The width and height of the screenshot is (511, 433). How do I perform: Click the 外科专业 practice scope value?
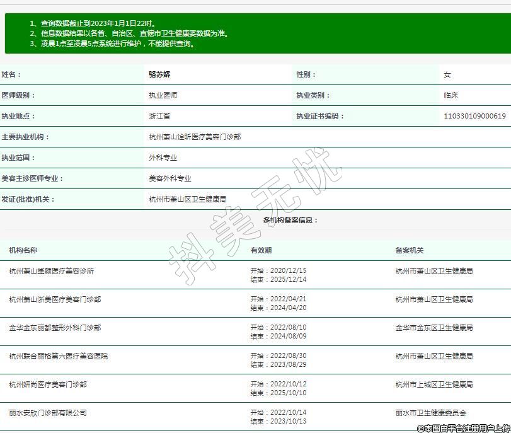pyautogui.click(x=163, y=158)
